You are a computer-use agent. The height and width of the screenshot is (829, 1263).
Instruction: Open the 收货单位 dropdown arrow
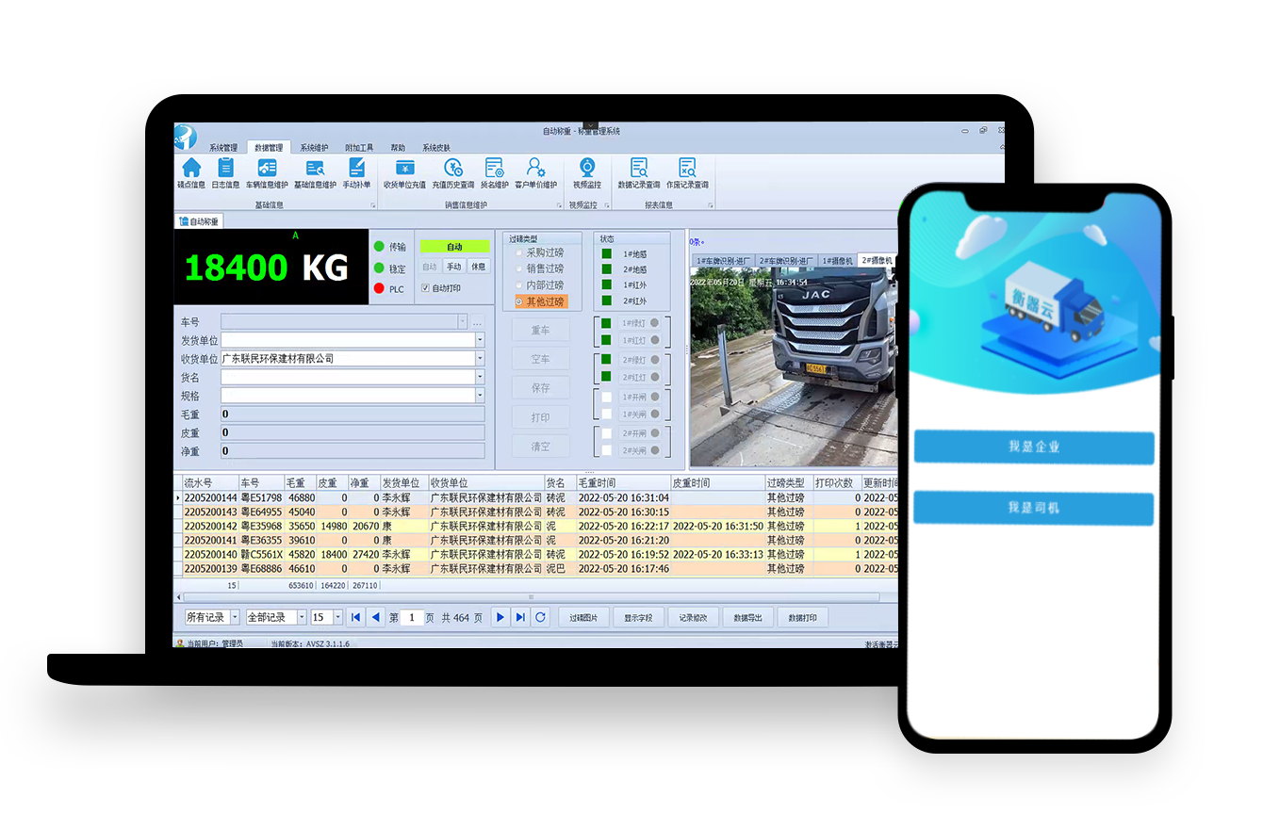click(x=480, y=358)
